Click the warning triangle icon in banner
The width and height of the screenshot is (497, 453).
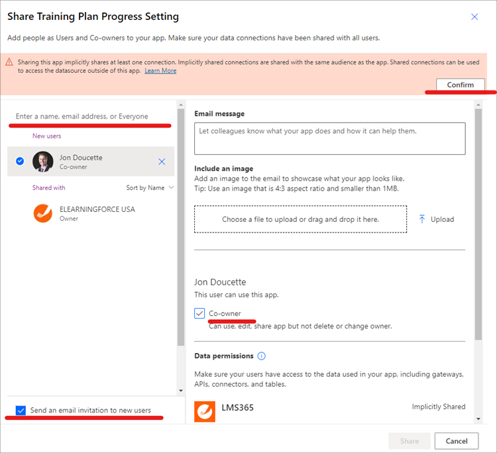pyautogui.click(x=9, y=62)
